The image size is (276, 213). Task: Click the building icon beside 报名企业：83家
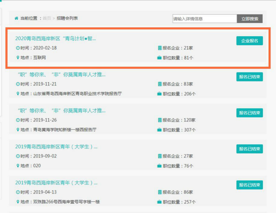(x=160, y=84)
